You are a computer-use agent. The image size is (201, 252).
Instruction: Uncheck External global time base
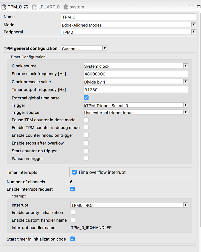pyautogui.click(x=86, y=98)
